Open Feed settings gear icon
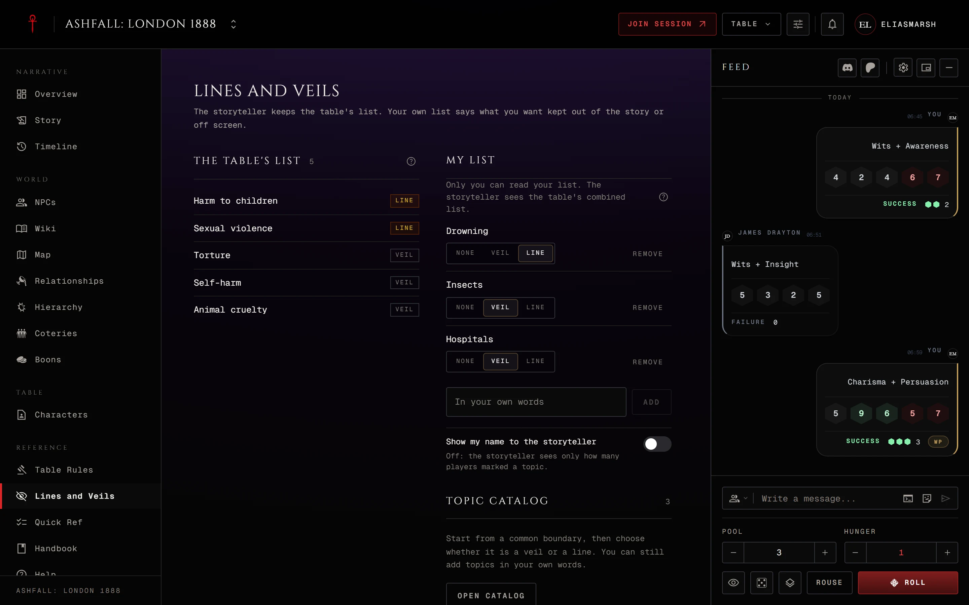Image resolution: width=969 pixels, height=605 pixels. pyautogui.click(x=903, y=68)
